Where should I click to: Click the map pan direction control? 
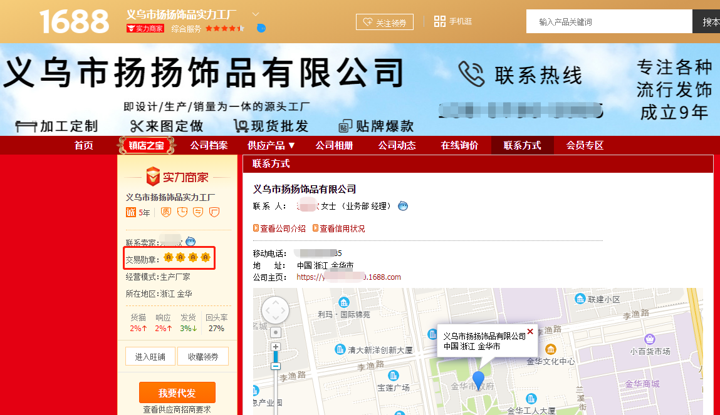tap(276, 310)
